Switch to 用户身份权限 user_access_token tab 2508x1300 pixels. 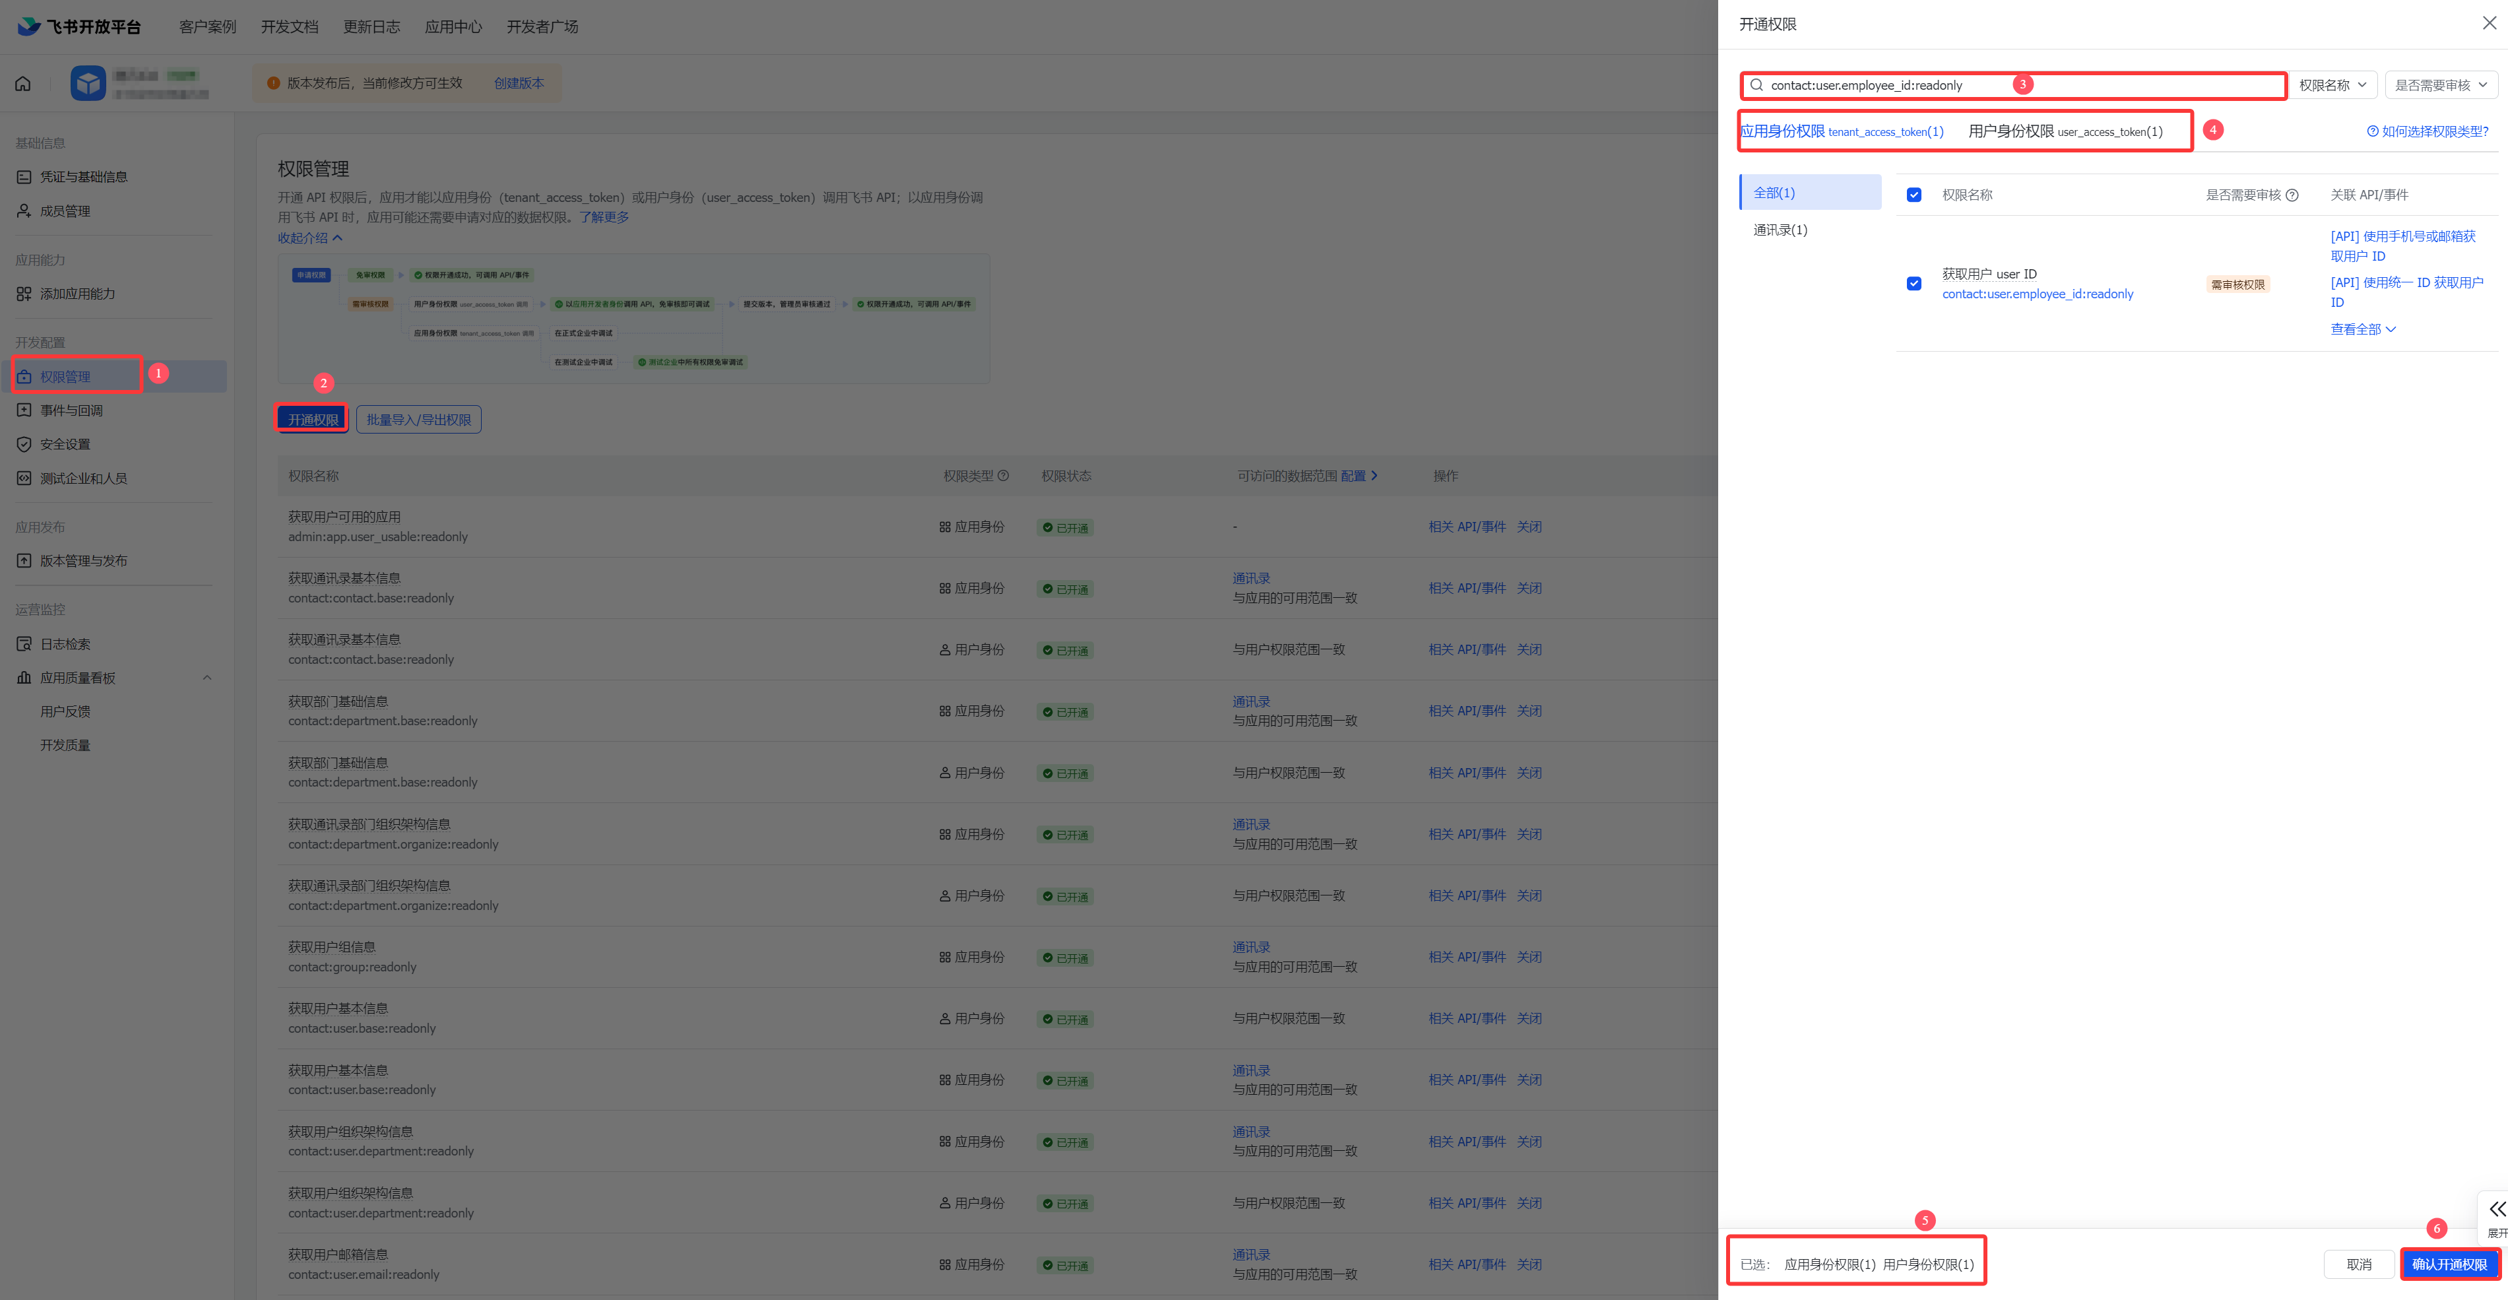coord(2065,131)
